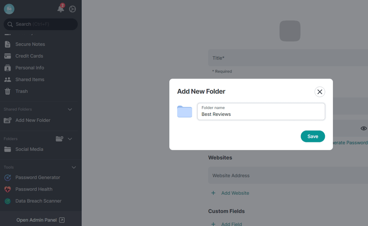Image resolution: width=368 pixels, height=226 pixels.
Task: Toggle password visibility with the eye icon
Action: coord(363,128)
